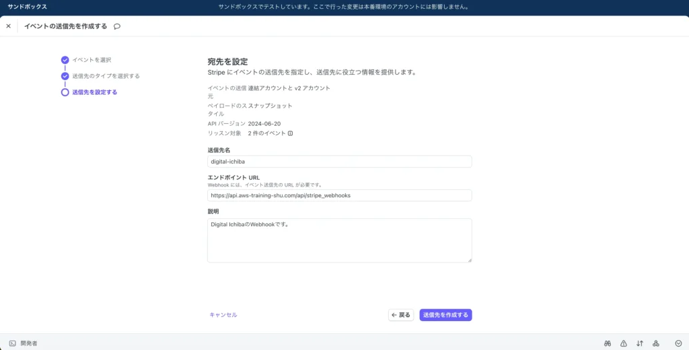689x350 pixels.
Task: Select current step 送信先を設定する
Action: click(94, 92)
